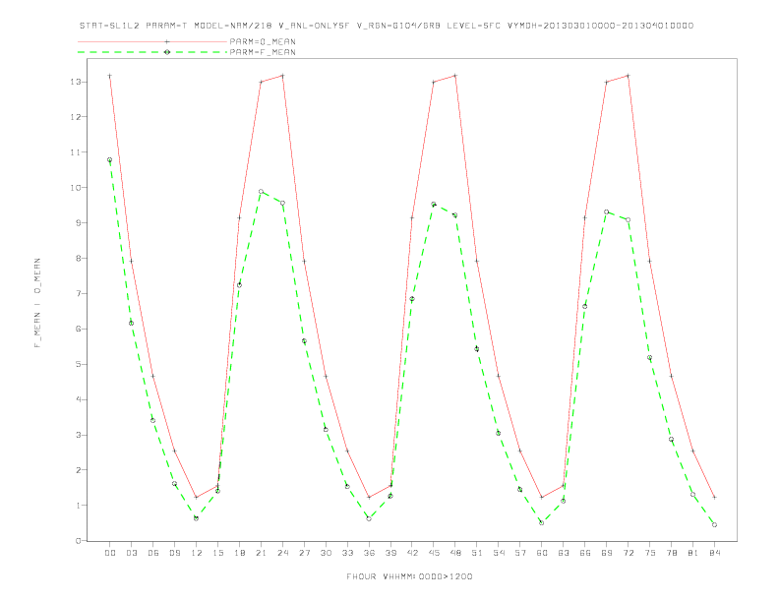Viewport: 779px width, 602px height.
Task: Click x-axis tick label 69
Action: [607, 553]
